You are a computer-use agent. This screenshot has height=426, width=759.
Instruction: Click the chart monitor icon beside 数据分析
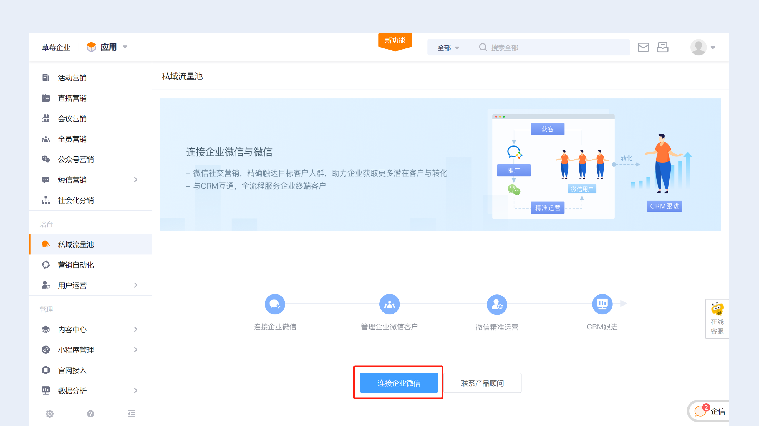[46, 391]
